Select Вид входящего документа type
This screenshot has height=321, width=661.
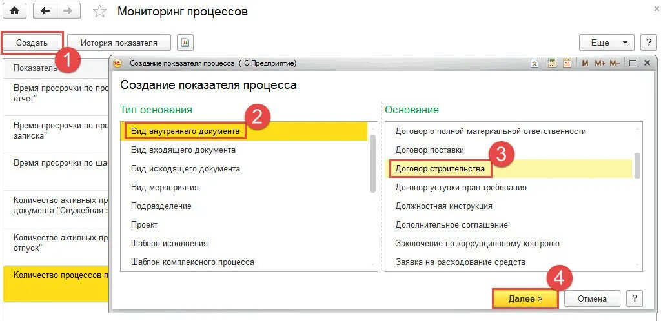(x=244, y=150)
